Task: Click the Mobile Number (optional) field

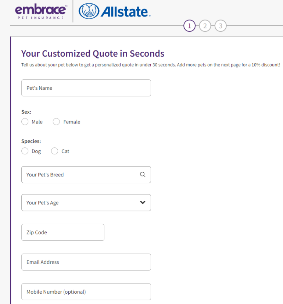Action: (86, 292)
